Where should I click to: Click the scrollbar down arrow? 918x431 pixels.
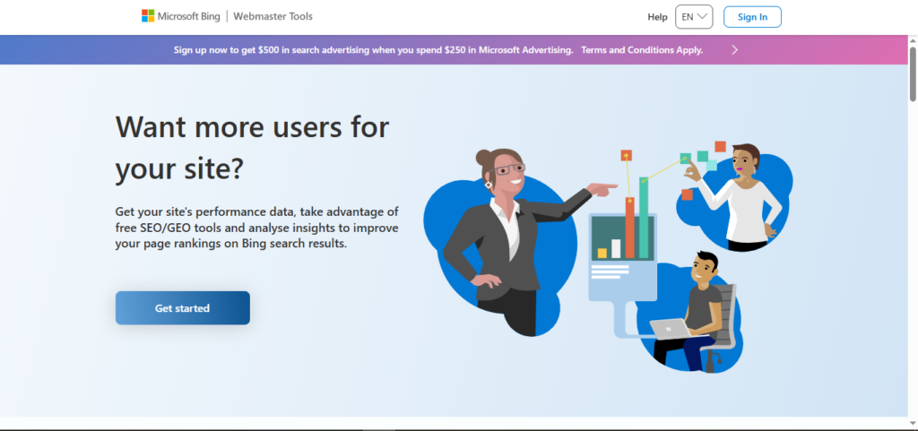click(x=913, y=422)
